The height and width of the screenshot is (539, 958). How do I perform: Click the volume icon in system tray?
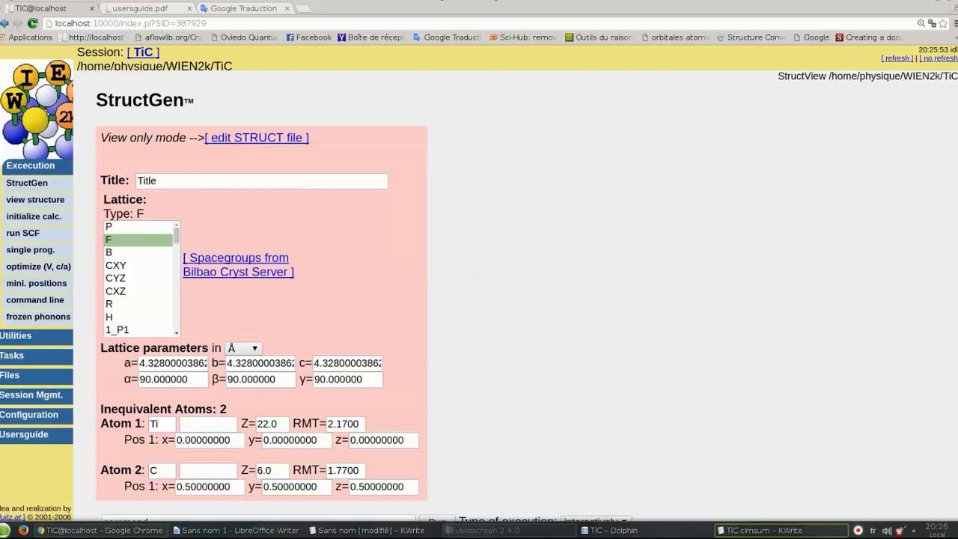[887, 531]
